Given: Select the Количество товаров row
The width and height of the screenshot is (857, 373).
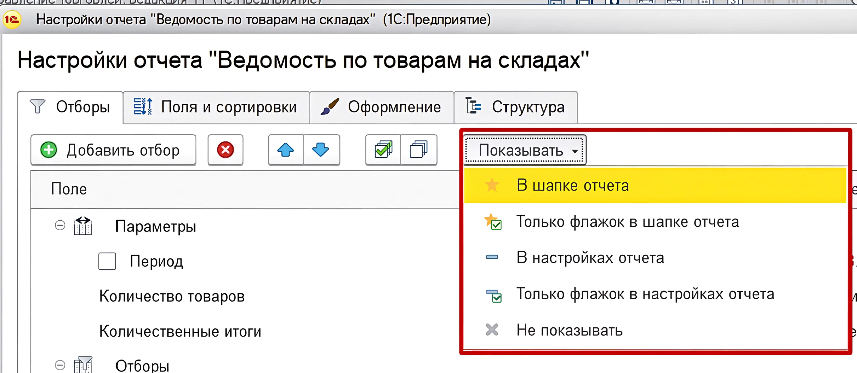Looking at the screenshot, I should tap(172, 296).
